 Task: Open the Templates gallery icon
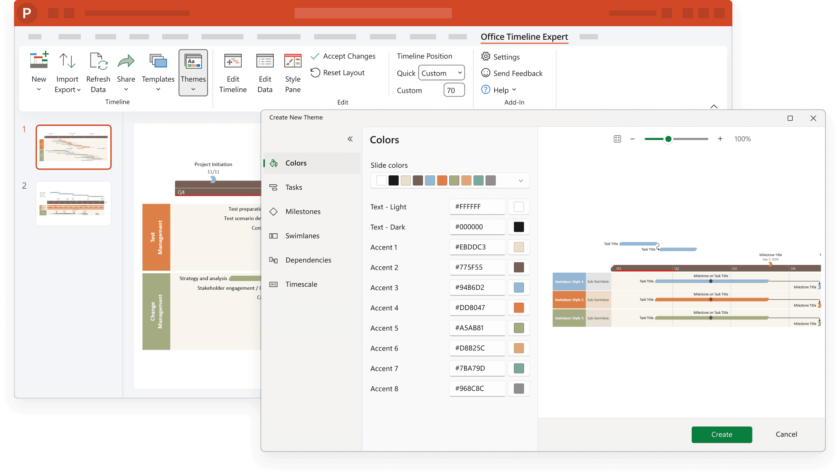(158, 61)
